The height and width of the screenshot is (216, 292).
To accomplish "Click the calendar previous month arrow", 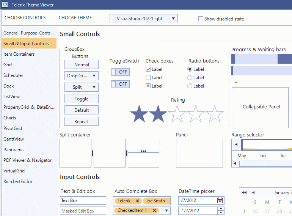I will (253, 193).
